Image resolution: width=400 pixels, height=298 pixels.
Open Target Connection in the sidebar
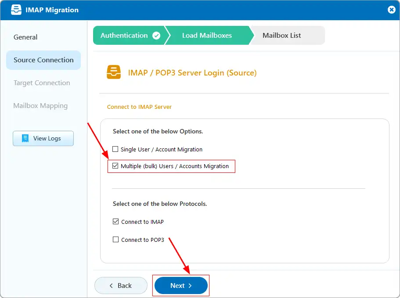coord(42,83)
